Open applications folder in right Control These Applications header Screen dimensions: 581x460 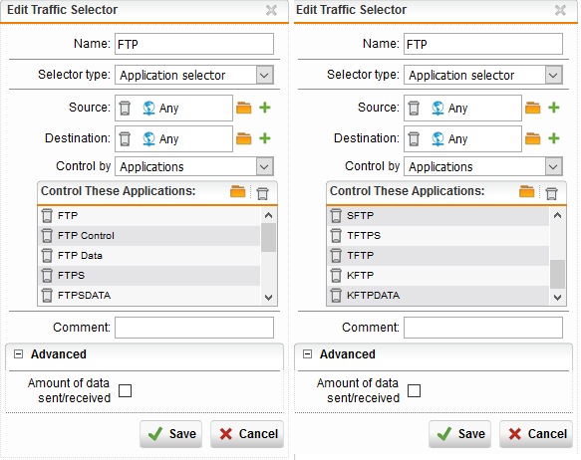[x=526, y=192]
